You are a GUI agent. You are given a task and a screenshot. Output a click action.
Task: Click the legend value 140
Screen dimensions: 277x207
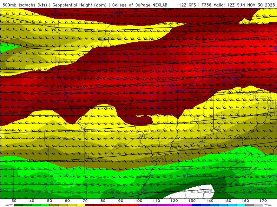210,201
